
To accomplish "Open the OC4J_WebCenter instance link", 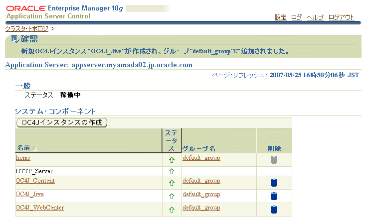I will 40,208.
